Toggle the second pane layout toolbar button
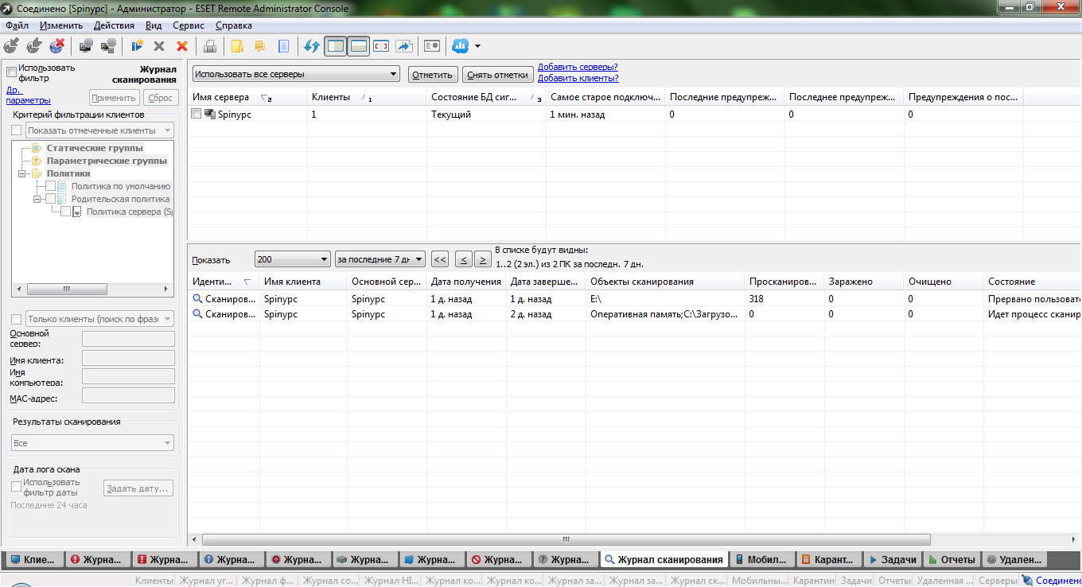Screen dimensions: 1082x587 tap(358, 46)
